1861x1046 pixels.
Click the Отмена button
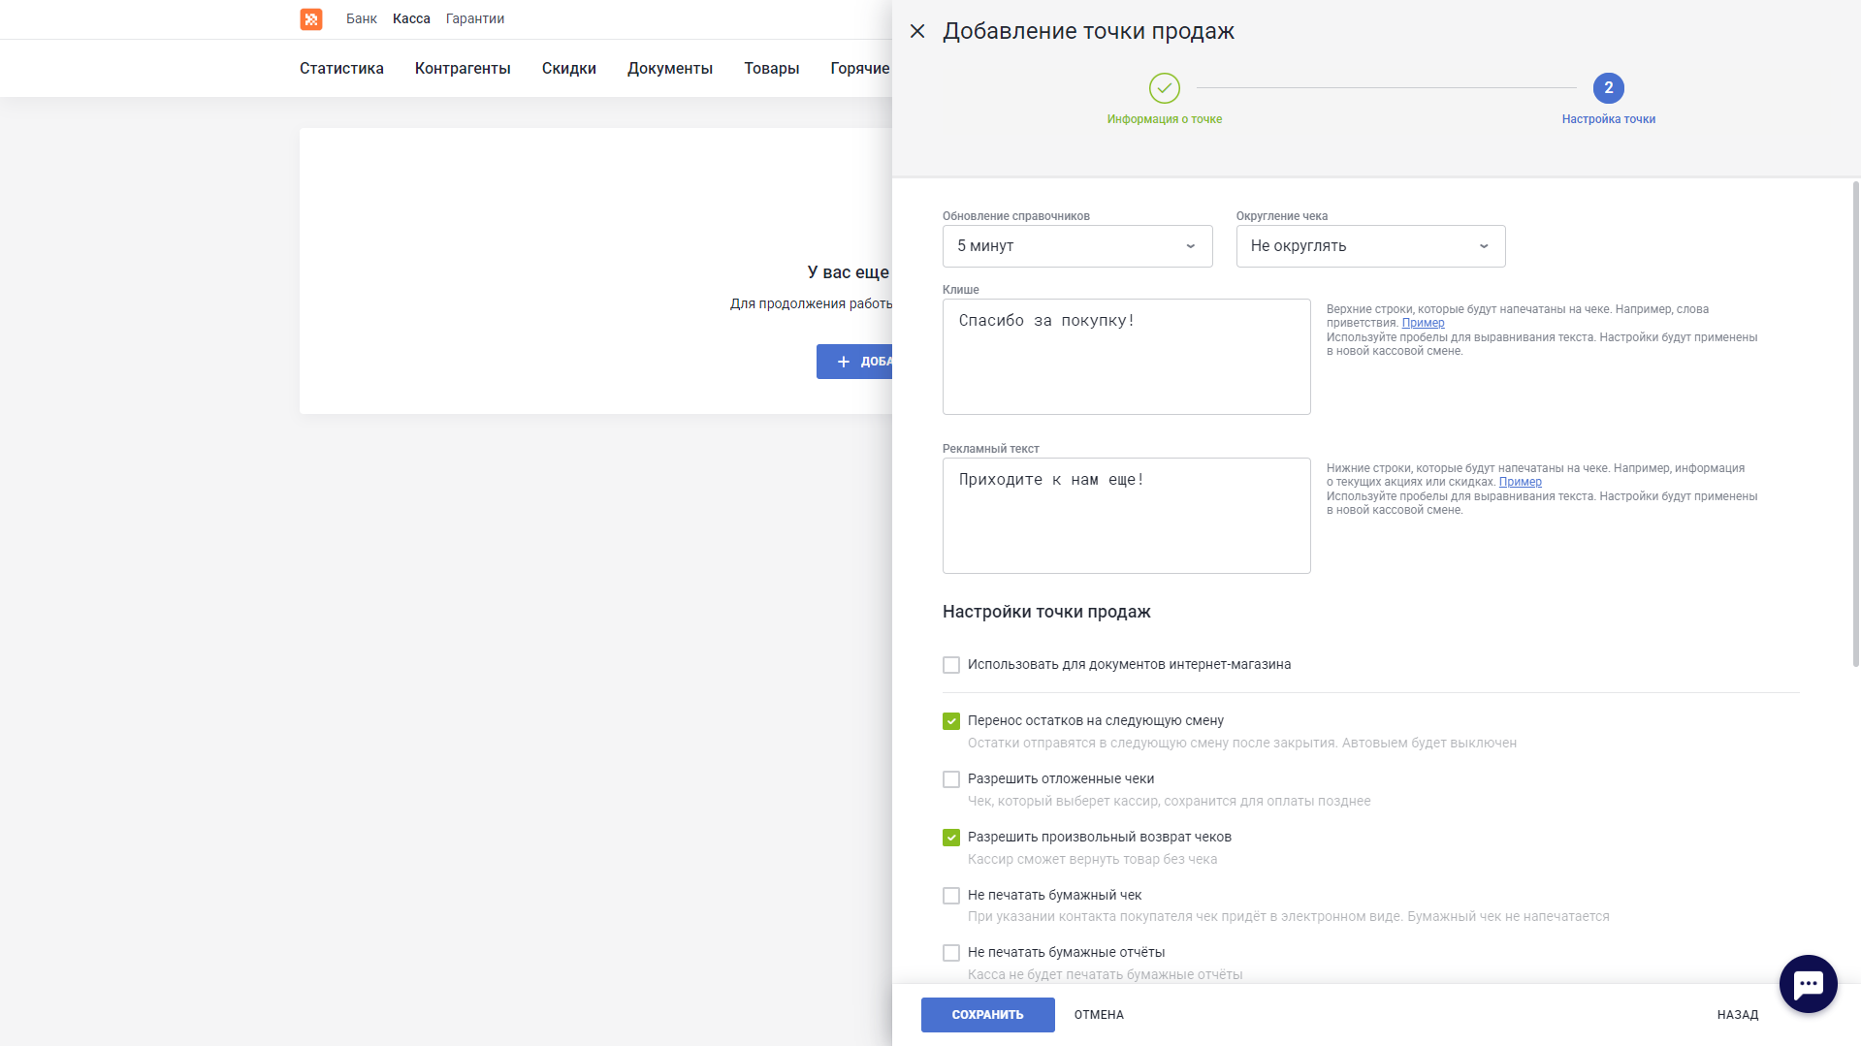coord(1099,1015)
